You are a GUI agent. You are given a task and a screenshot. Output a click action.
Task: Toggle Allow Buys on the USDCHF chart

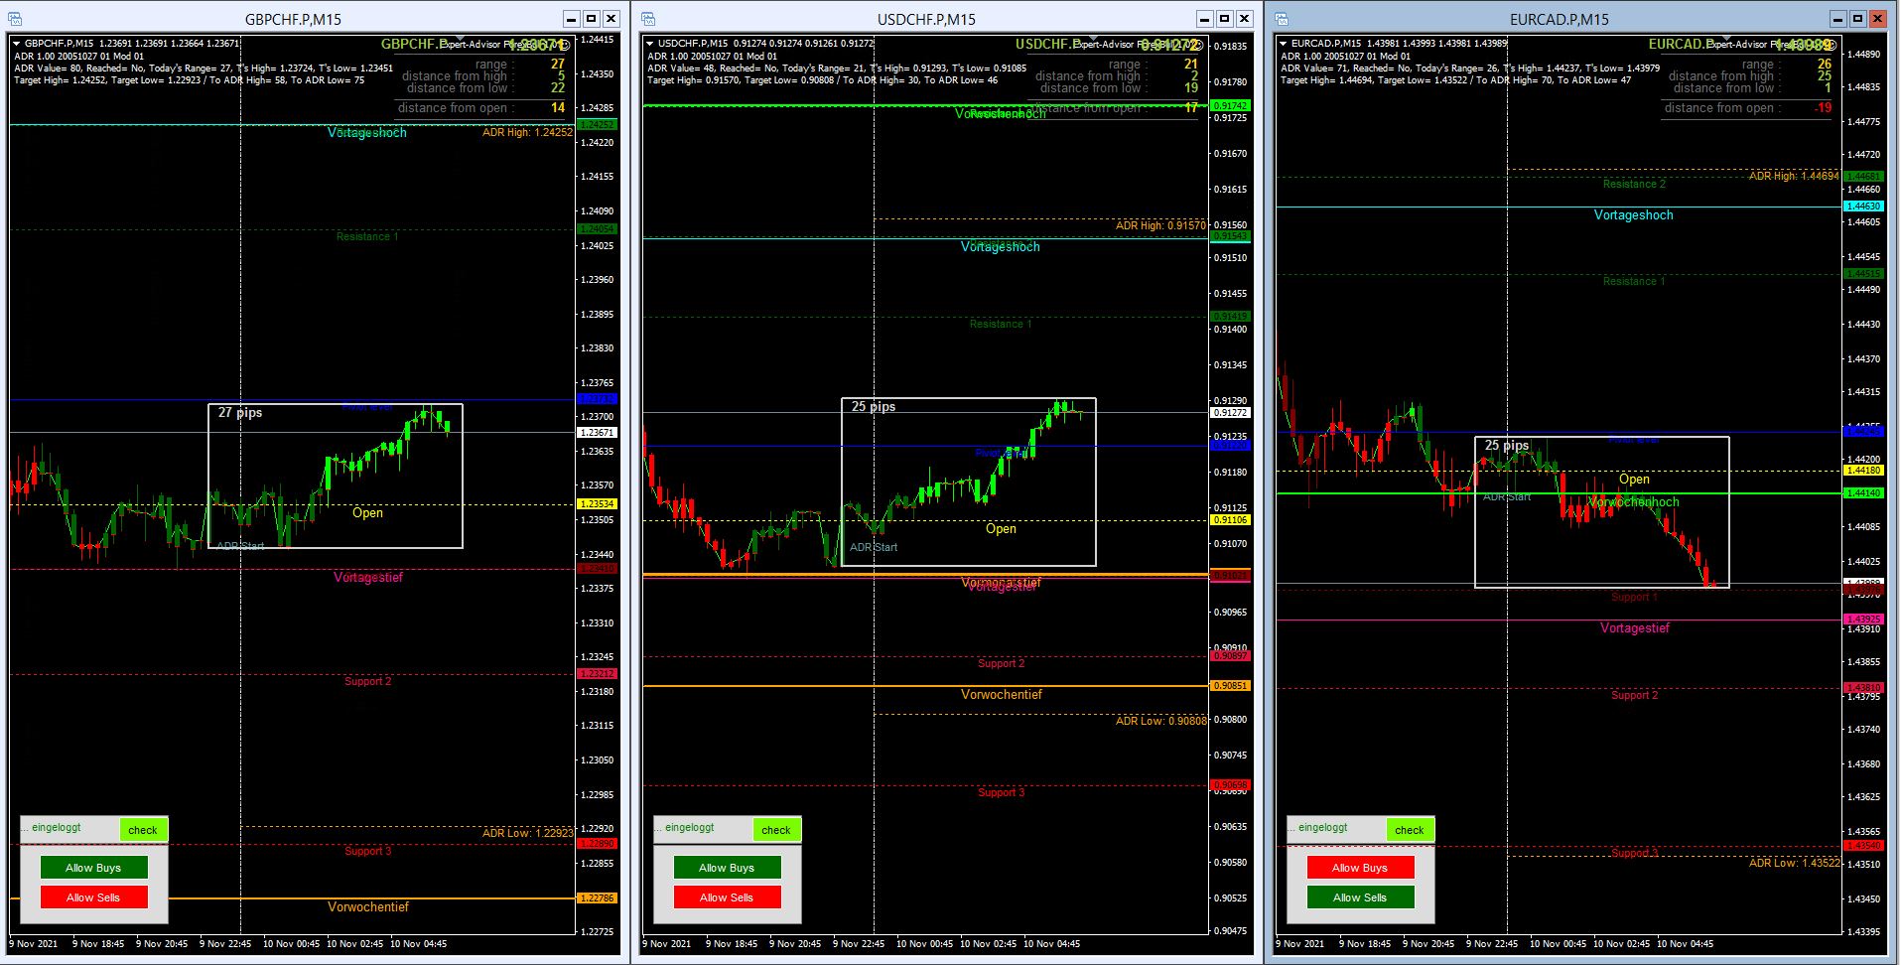pos(727,868)
